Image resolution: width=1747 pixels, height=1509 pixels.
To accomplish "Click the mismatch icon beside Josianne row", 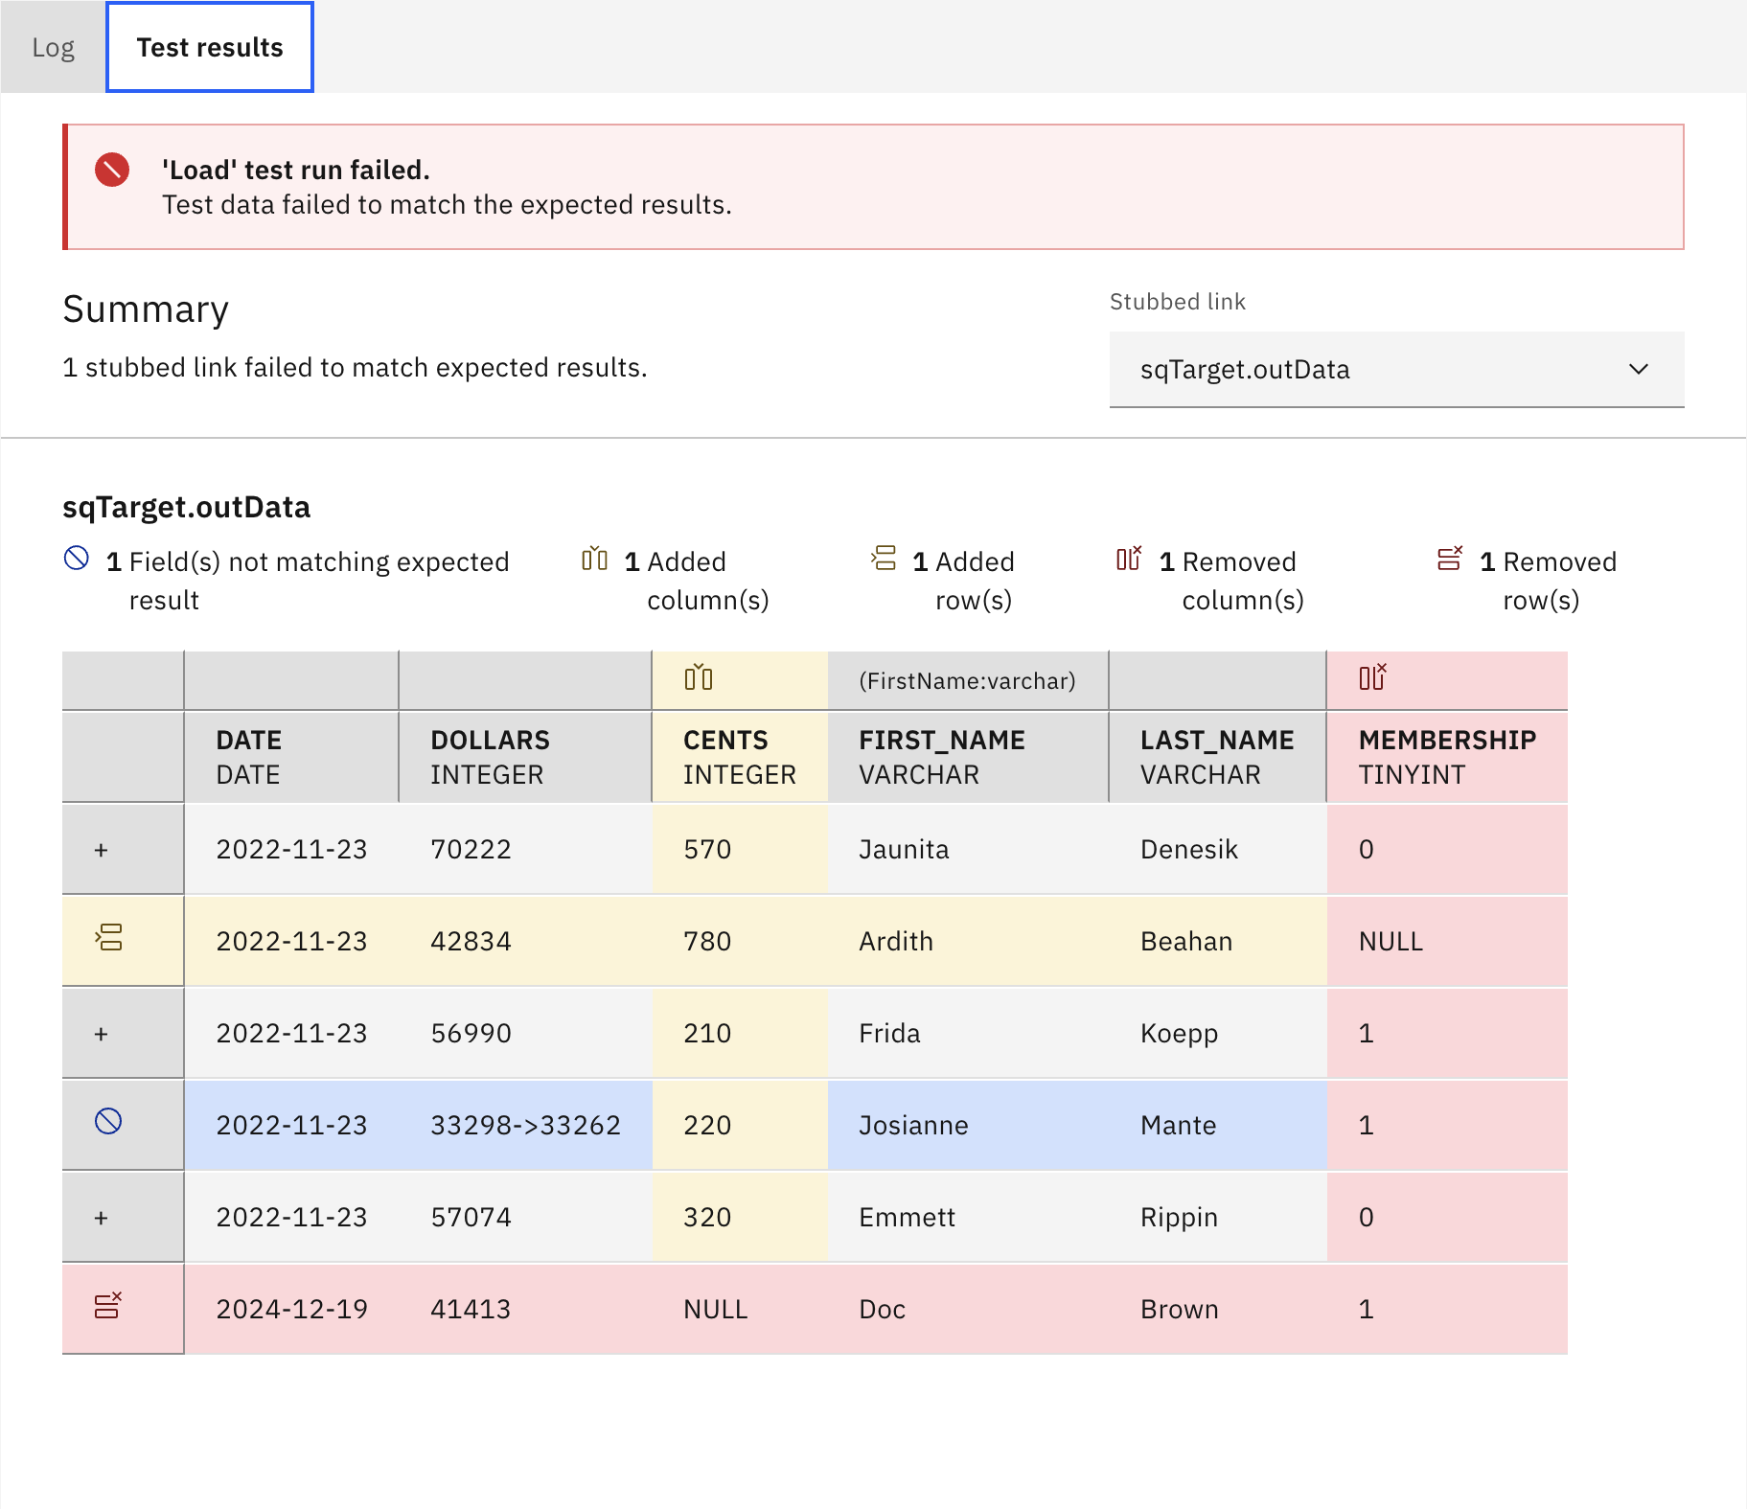I will (x=108, y=1121).
